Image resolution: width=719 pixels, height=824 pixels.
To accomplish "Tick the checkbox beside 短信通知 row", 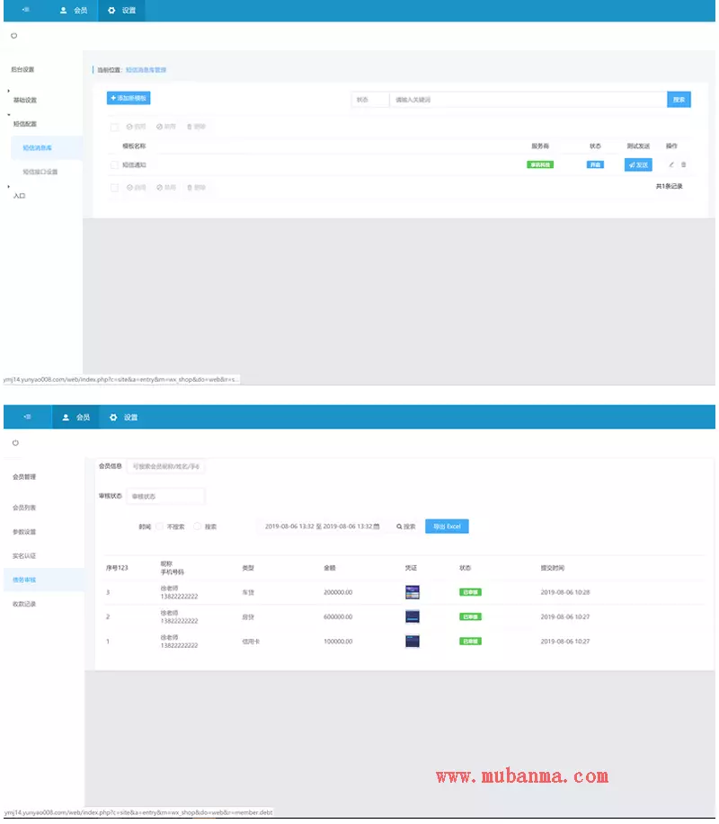I will pyautogui.click(x=114, y=165).
